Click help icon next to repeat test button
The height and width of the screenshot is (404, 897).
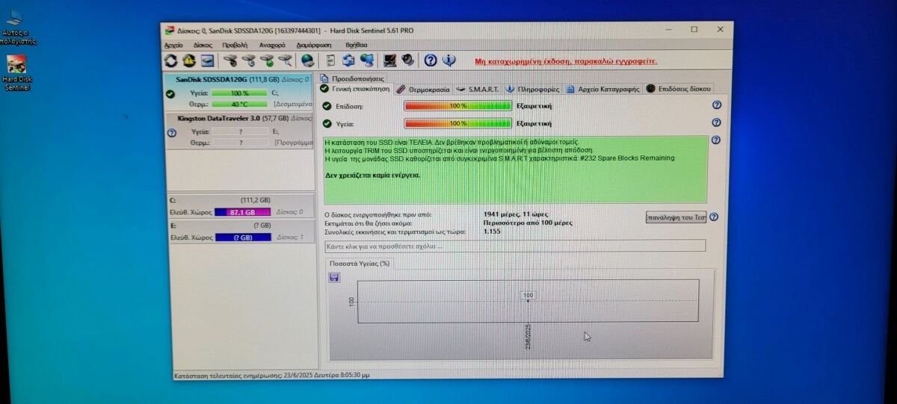coord(714,217)
